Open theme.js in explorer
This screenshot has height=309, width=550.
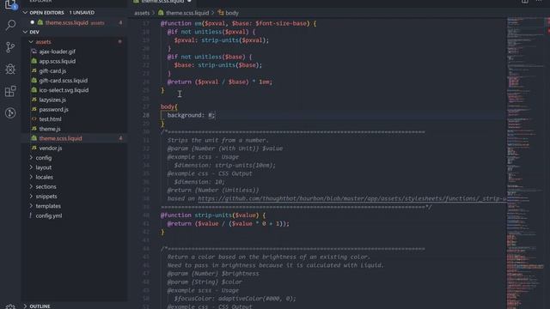[50, 129]
